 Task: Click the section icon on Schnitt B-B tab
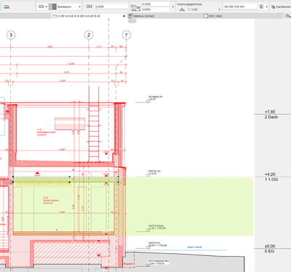(55, 16)
